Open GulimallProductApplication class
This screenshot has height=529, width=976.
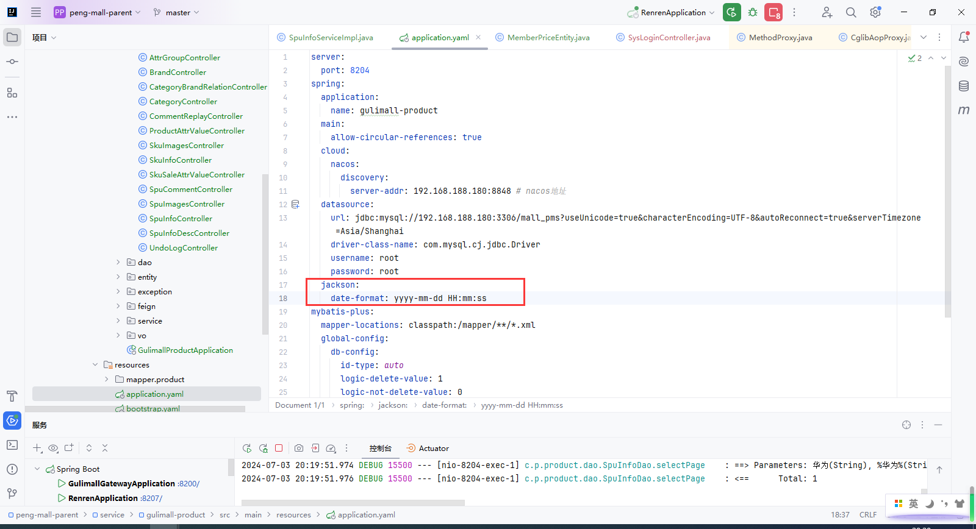coord(180,350)
